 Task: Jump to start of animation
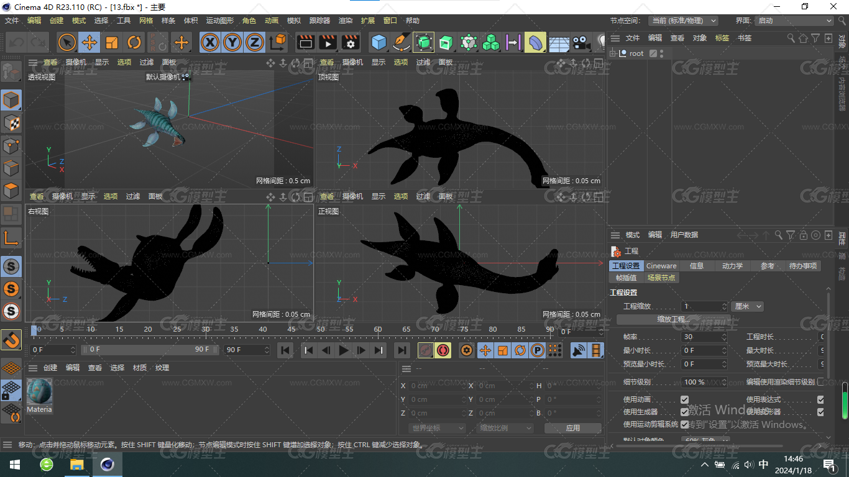coord(285,350)
